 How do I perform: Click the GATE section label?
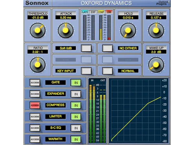(x=56, y=82)
